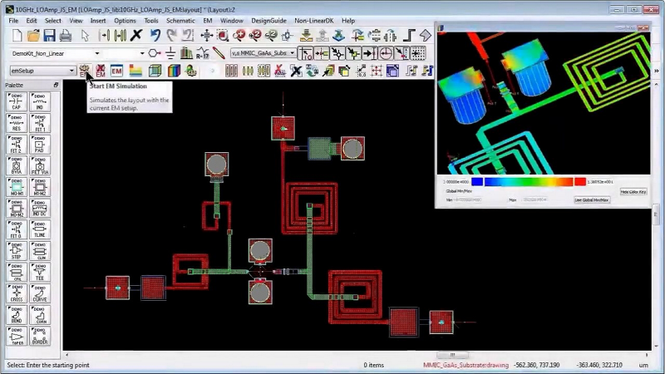Click the red maximum color swatch

tap(580, 181)
